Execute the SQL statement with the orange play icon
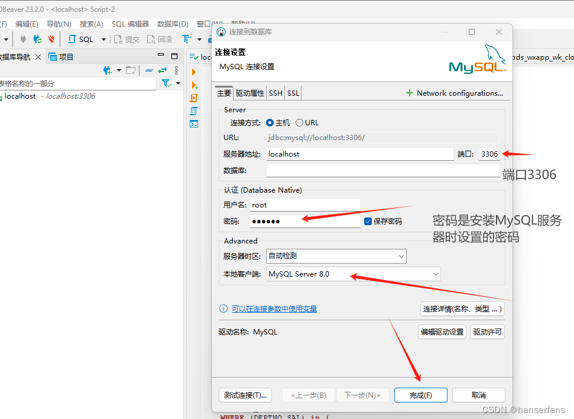Image resolution: width=574 pixels, height=419 pixels. [x=194, y=72]
